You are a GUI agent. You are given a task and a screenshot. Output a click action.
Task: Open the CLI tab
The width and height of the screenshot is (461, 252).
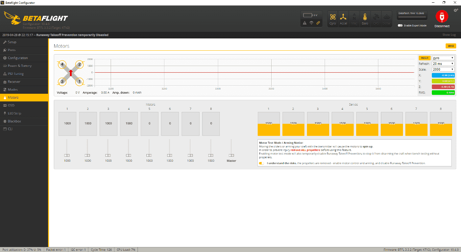(24, 129)
